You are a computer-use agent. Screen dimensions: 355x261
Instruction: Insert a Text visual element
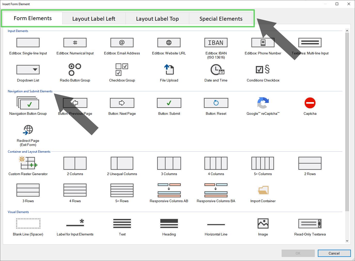[x=122, y=227]
